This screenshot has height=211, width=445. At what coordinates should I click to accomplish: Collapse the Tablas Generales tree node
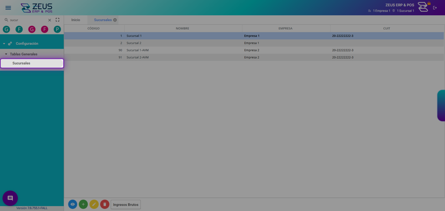click(6, 54)
